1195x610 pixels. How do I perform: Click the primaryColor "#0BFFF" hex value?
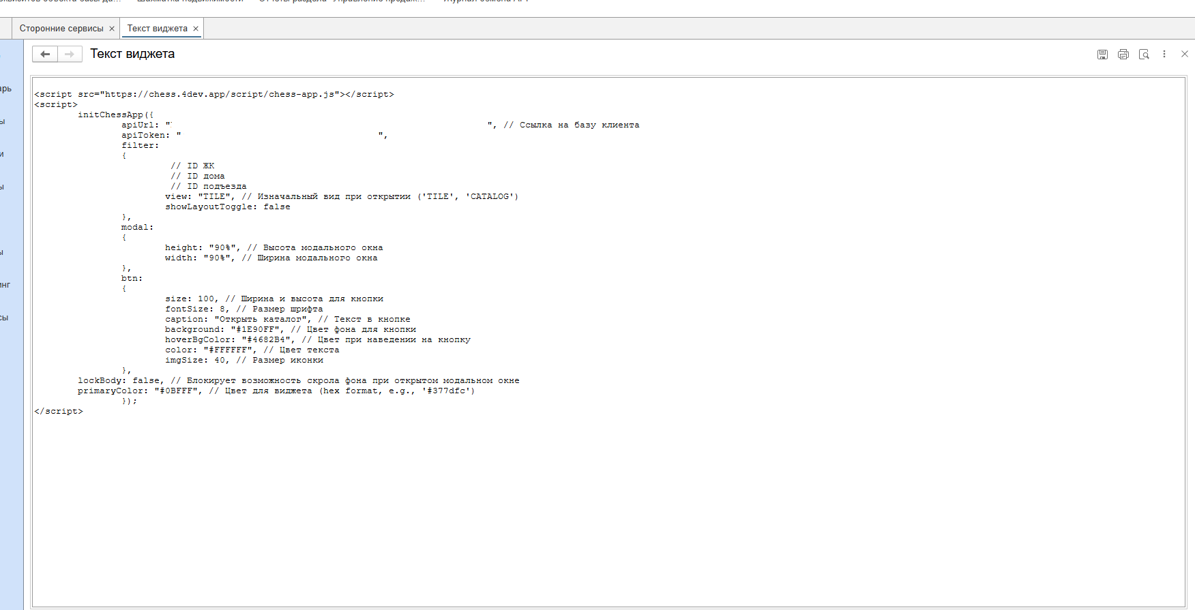(x=178, y=391)
